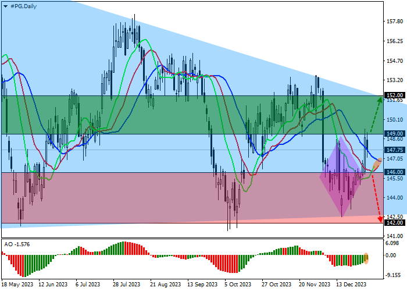The height and width of the screenshot is (291, 407).
Task: Select the 142.00 price level label
Action: (x=394, y=223)
